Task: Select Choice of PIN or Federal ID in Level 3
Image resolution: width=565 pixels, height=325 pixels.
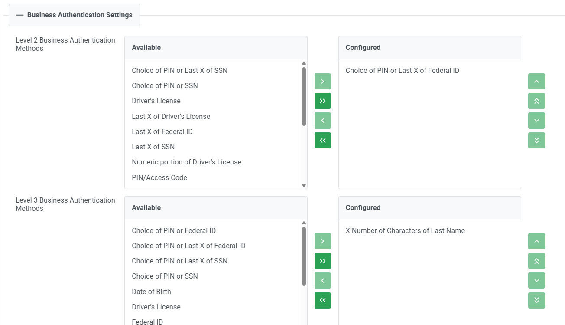Action: [x=213, y=230]
